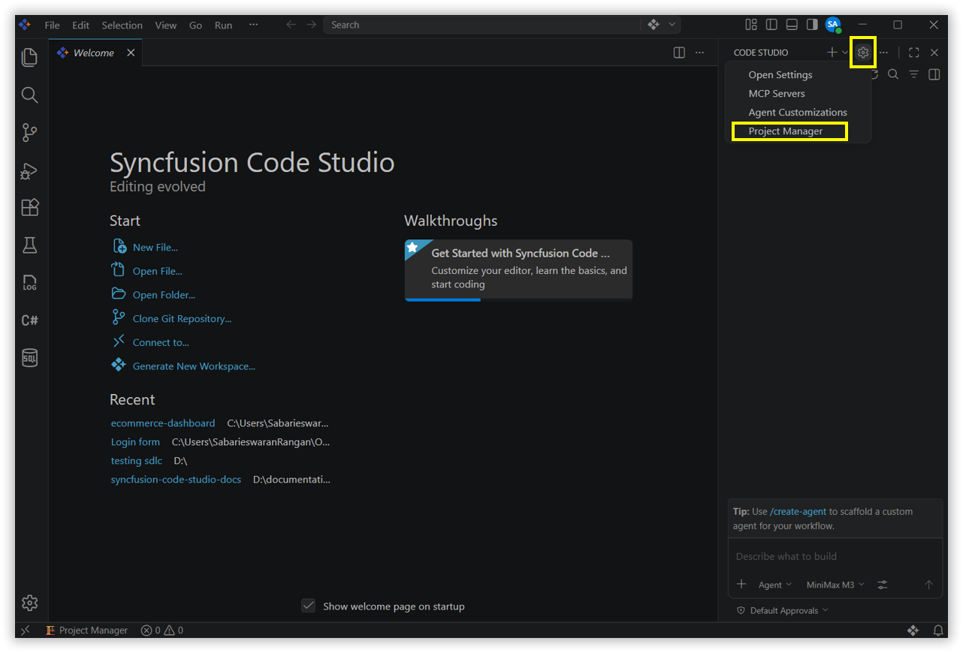Open Manage gear at activity bar bottom
This screenshot has height=653, width=963.
tap(29, 603)
